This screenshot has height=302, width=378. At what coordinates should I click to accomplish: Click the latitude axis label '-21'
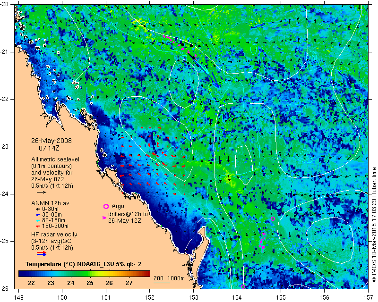pos(5,52)
